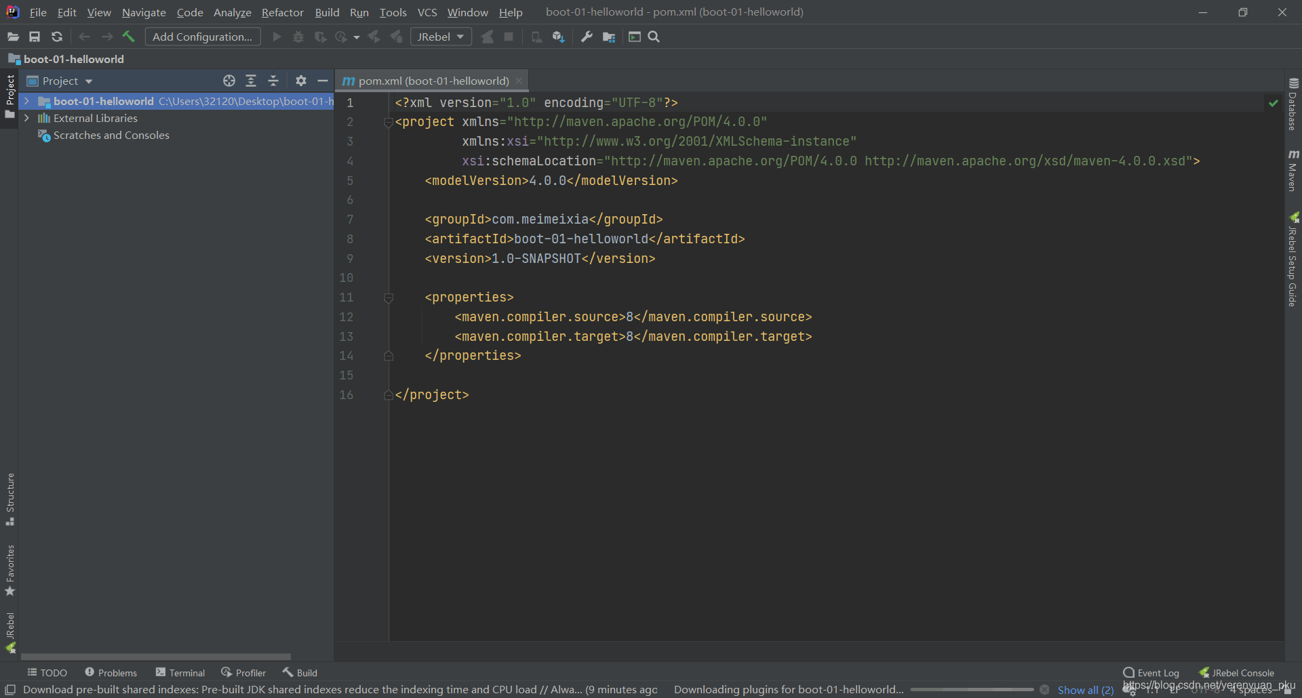Click the Project panel horizontal scrollbar
Screen dimensions: 1302x698
tap(156, 657)
